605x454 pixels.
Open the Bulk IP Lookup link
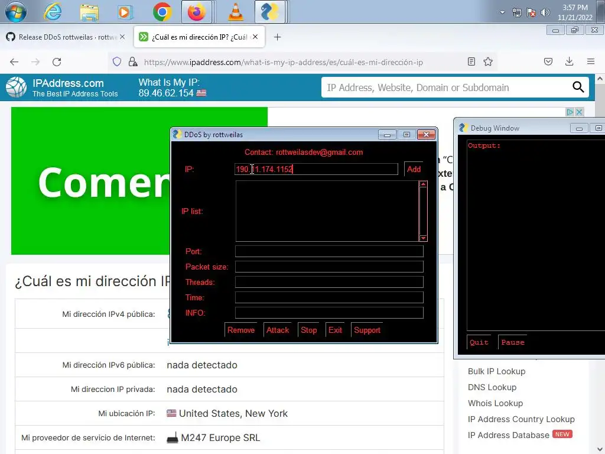[x=496, y=371]
